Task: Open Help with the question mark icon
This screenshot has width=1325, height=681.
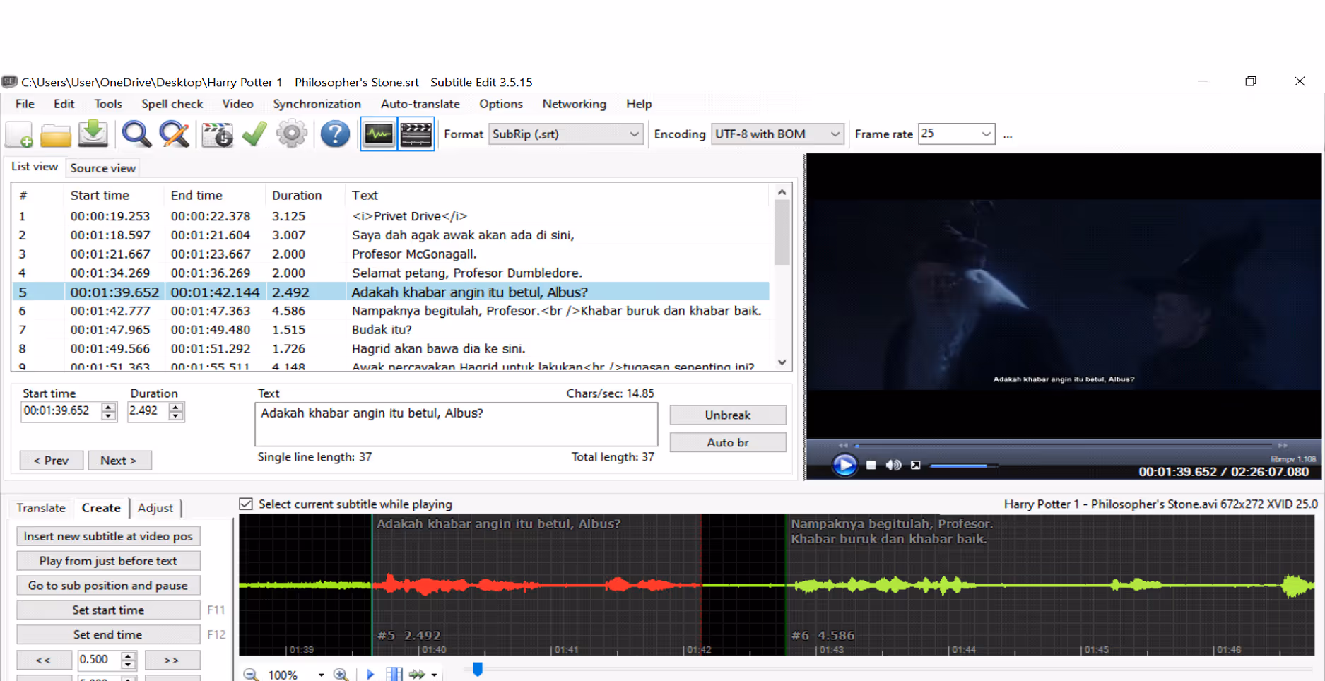Action: pyautogui.click(x=334, y=134)
